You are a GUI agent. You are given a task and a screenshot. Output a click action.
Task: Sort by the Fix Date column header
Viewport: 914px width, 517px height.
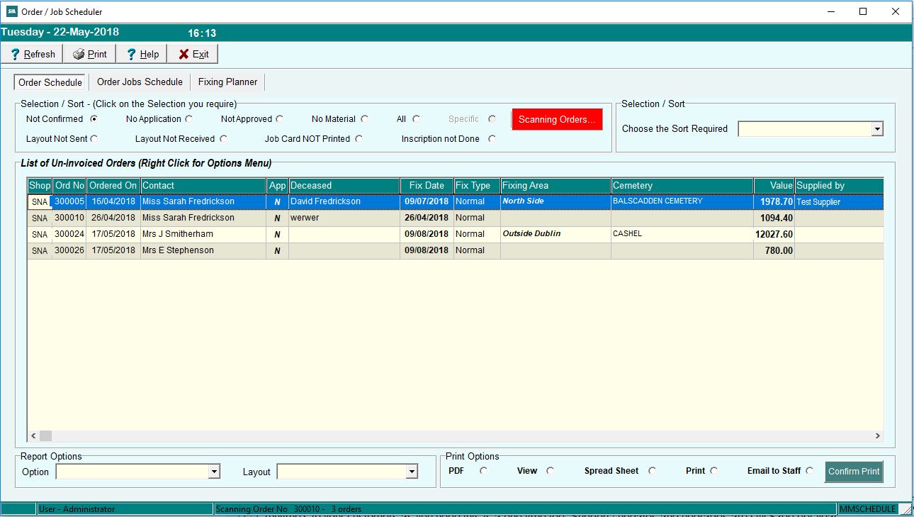(427, 186)
